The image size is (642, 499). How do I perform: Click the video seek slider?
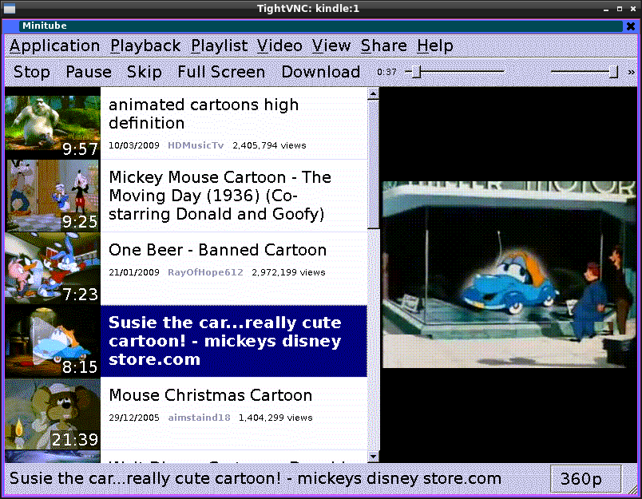tap(455, 72)
